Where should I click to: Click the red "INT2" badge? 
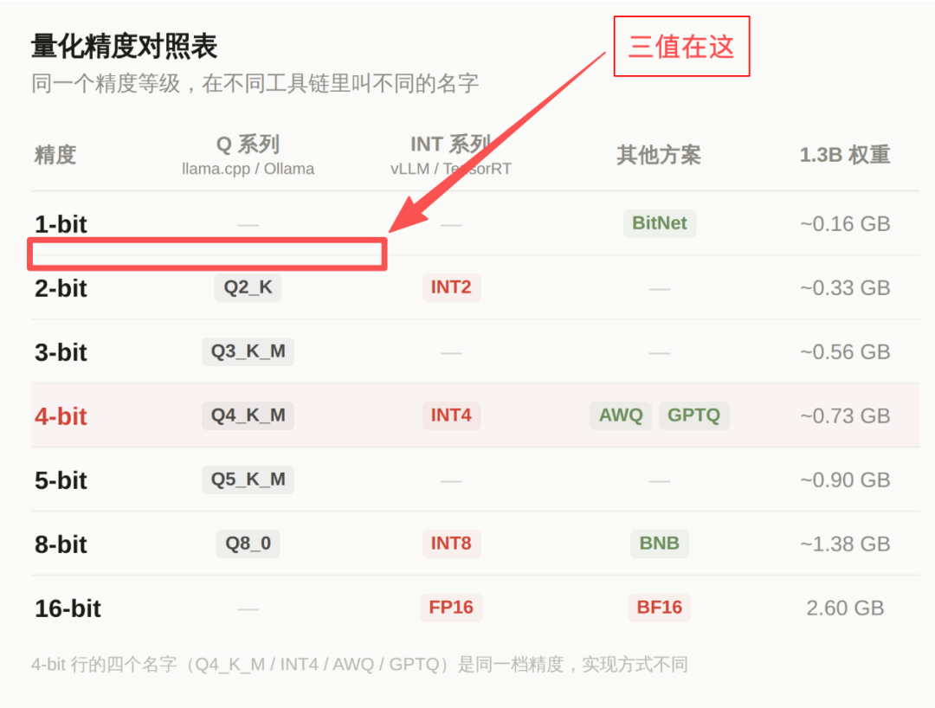[x=451, y=287]
